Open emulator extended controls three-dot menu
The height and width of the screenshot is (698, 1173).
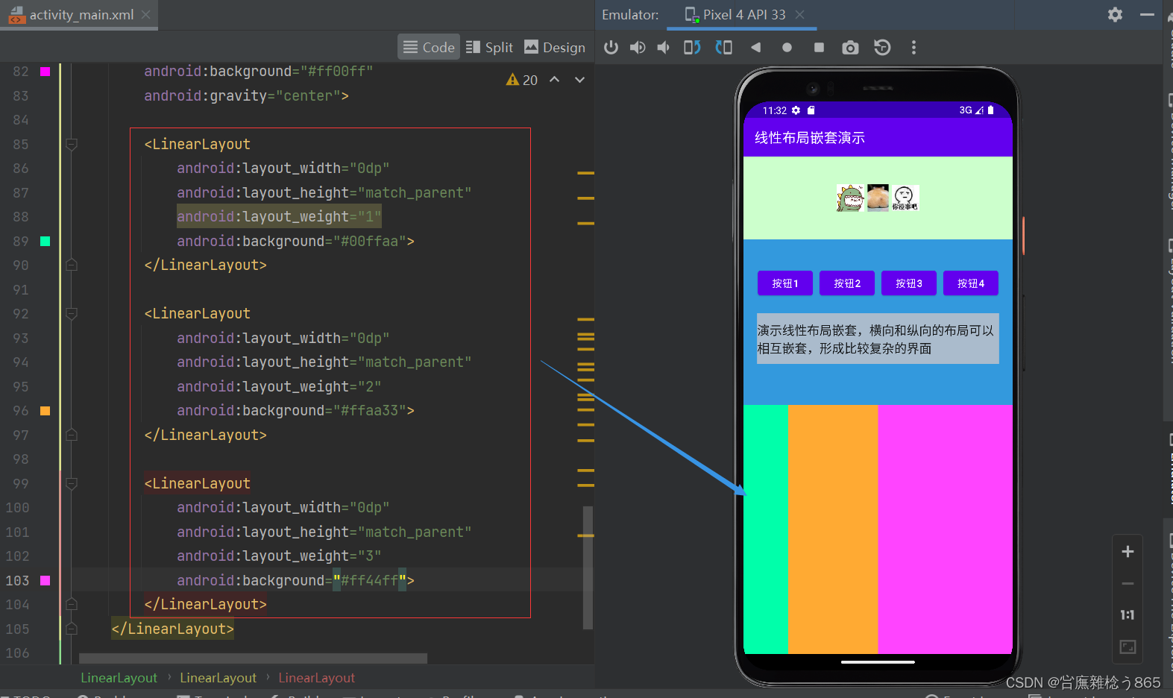[913, 48]
